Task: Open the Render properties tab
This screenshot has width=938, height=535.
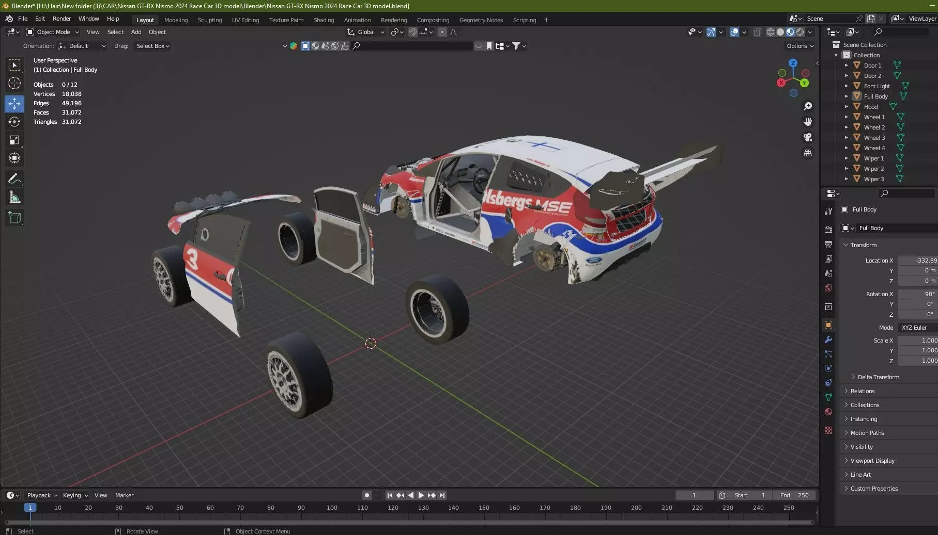Action: click(828, 230)
